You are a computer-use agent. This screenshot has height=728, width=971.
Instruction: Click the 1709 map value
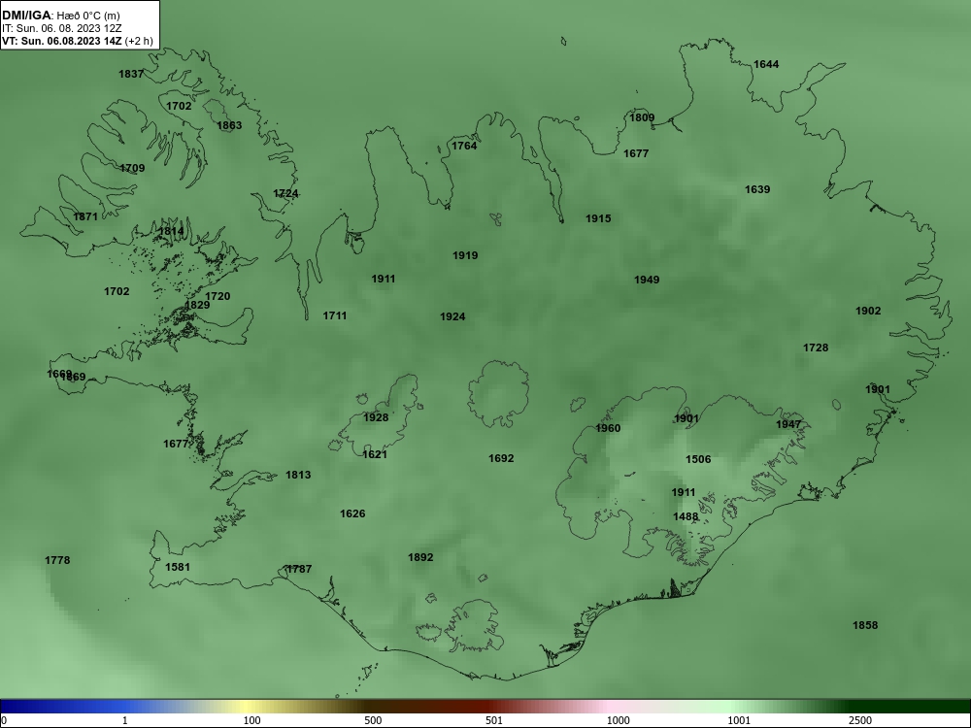pos(132,168)
